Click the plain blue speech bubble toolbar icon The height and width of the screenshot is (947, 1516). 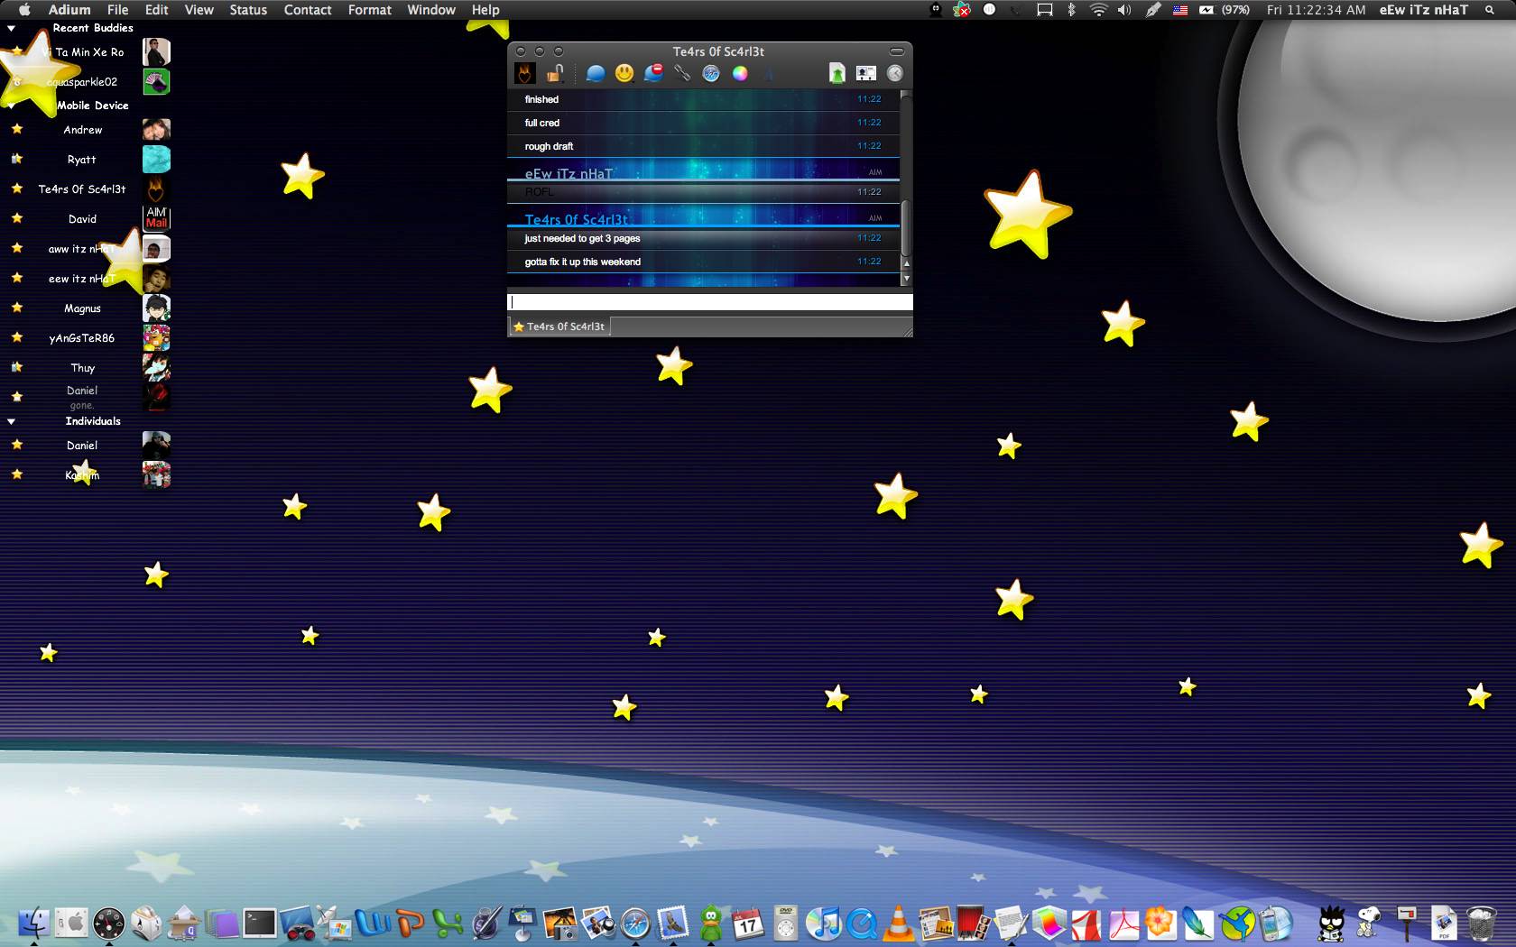click(x=596, y=74)
